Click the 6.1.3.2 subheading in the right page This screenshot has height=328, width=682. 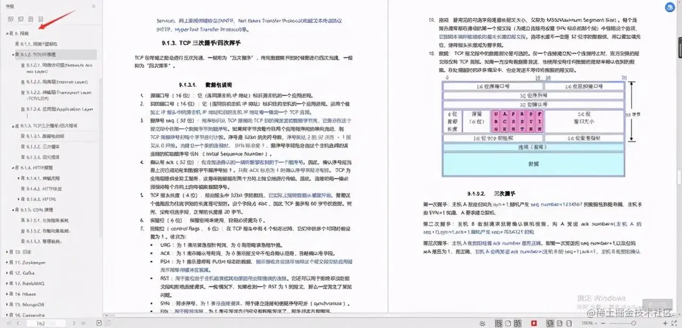tap(491, 193)
